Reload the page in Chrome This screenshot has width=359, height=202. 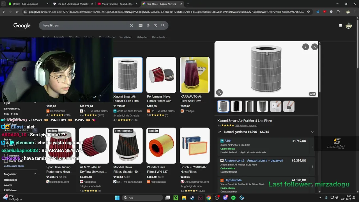pos(17,12)
